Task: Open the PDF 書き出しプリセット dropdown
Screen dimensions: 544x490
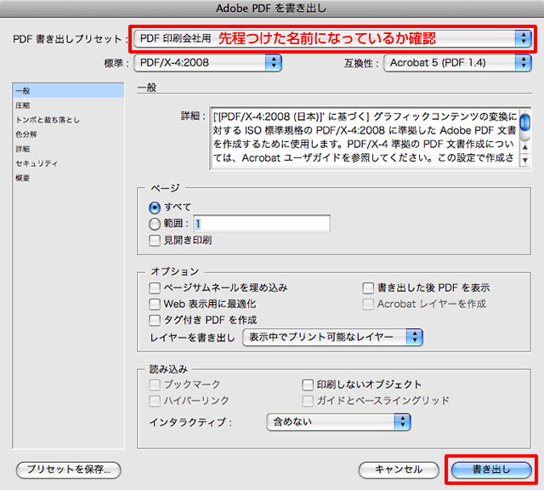Action: pos(332,38)
